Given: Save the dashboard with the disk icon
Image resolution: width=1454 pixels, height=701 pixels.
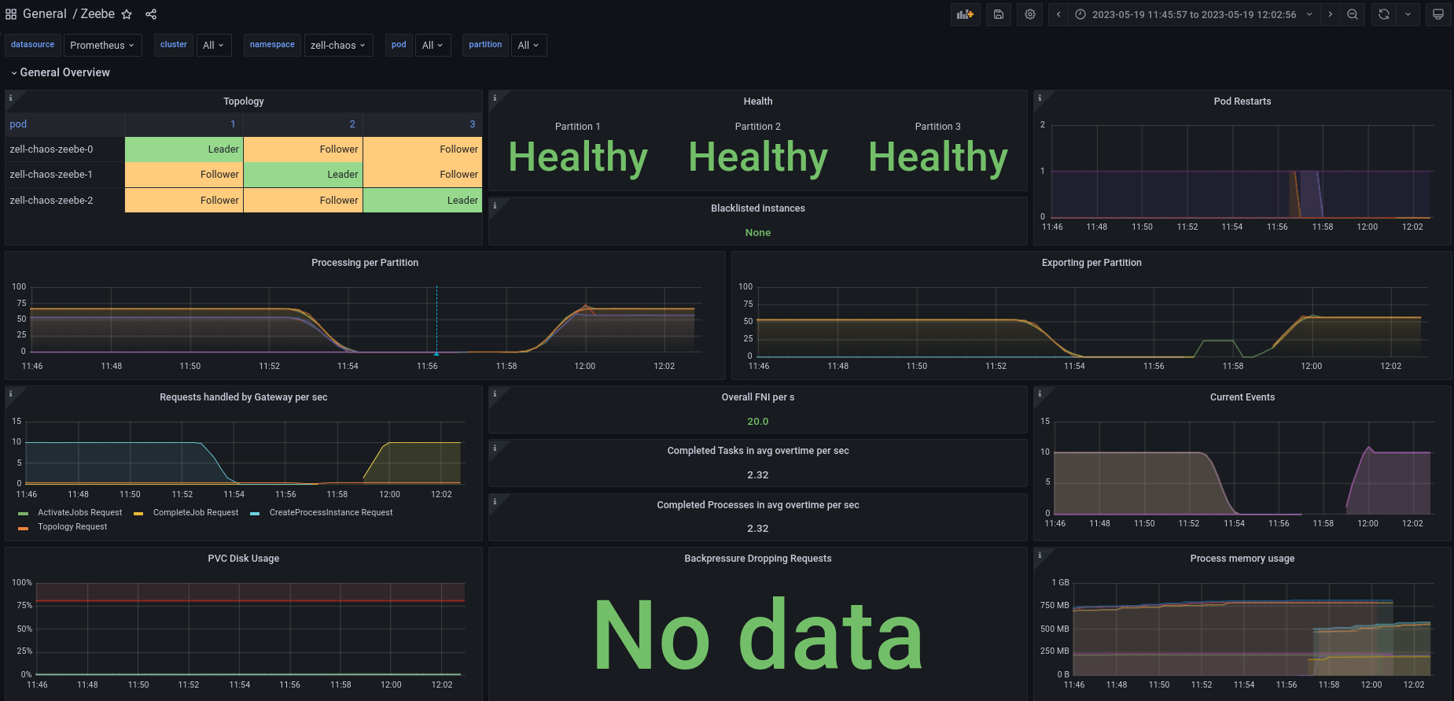Looking at the screenshot, I should (999, 14).
